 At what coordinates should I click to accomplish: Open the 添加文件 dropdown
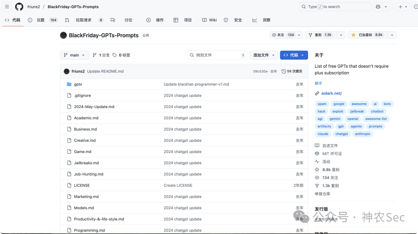(x=264, y=55)
